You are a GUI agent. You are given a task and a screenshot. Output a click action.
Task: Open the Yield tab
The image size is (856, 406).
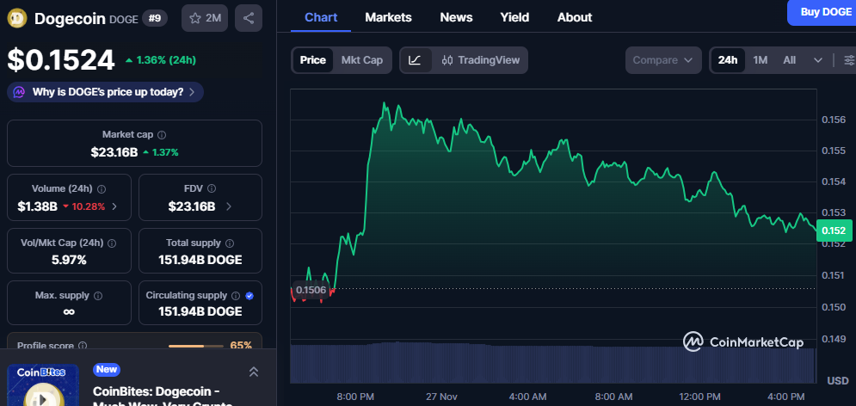point(515,17)
